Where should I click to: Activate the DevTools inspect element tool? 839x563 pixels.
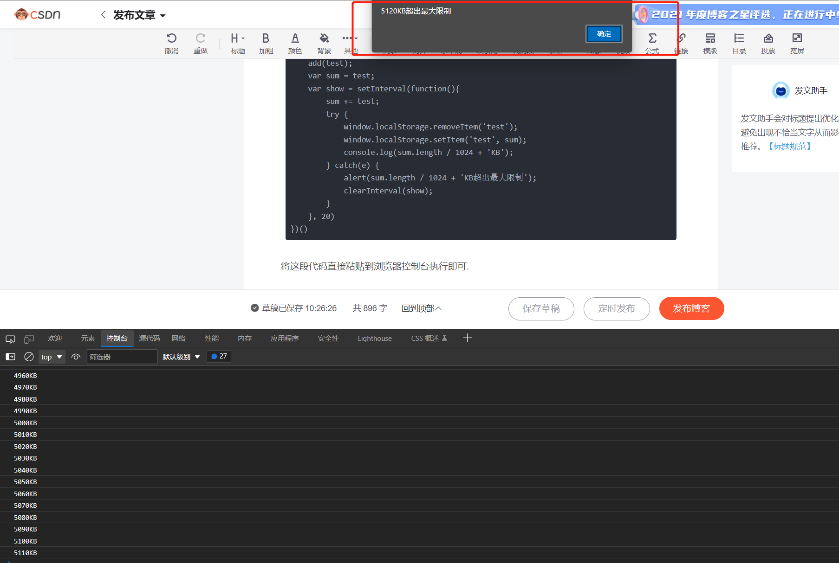click(10, 339)
